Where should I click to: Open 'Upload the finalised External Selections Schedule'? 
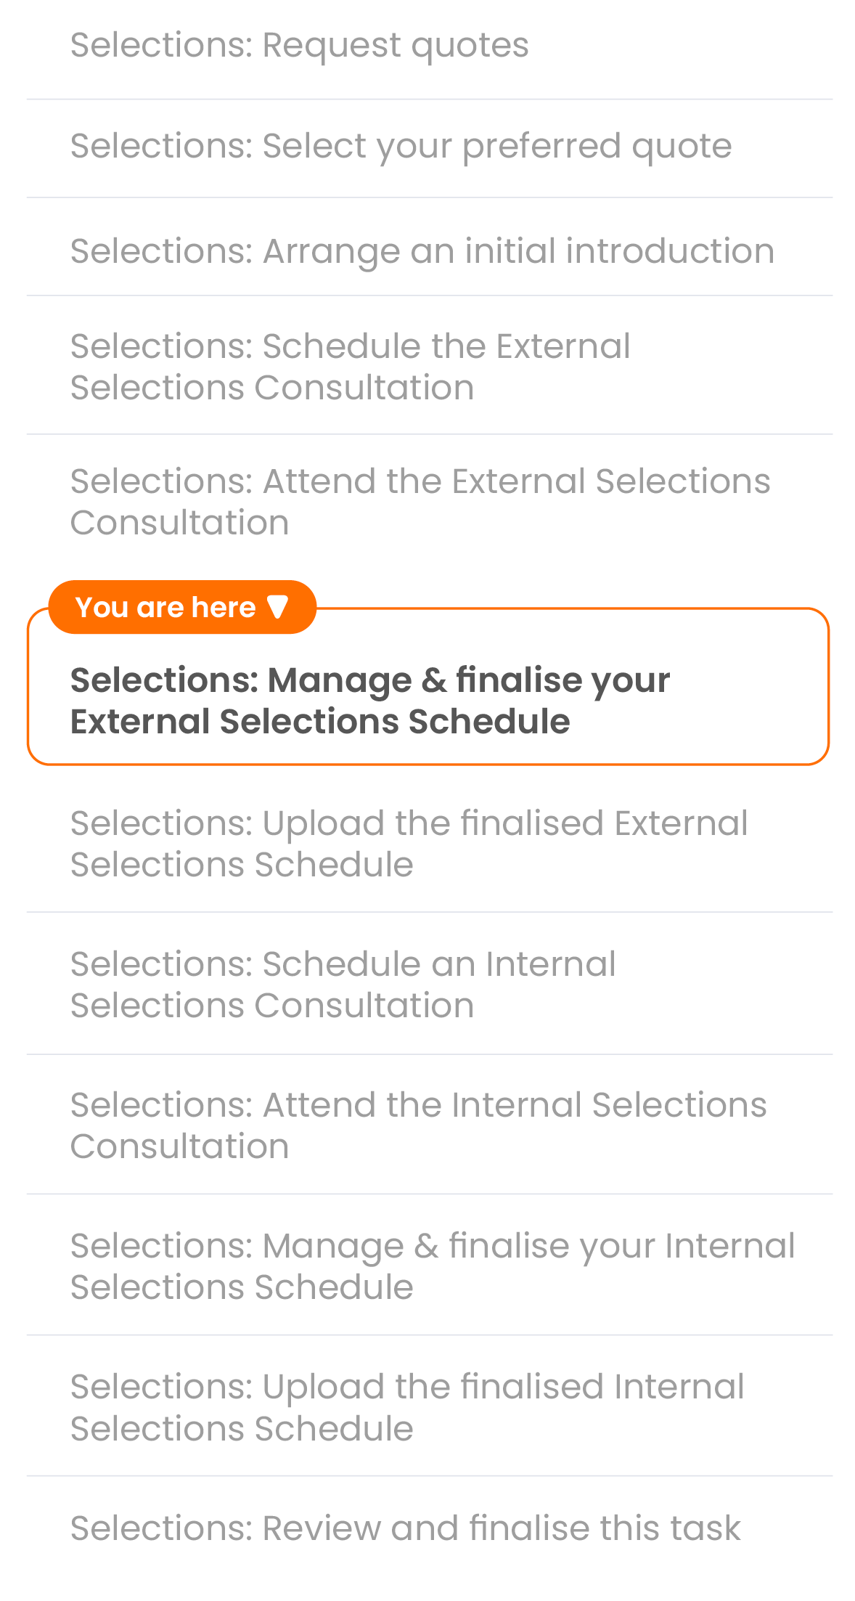click(x=409, y=844)
